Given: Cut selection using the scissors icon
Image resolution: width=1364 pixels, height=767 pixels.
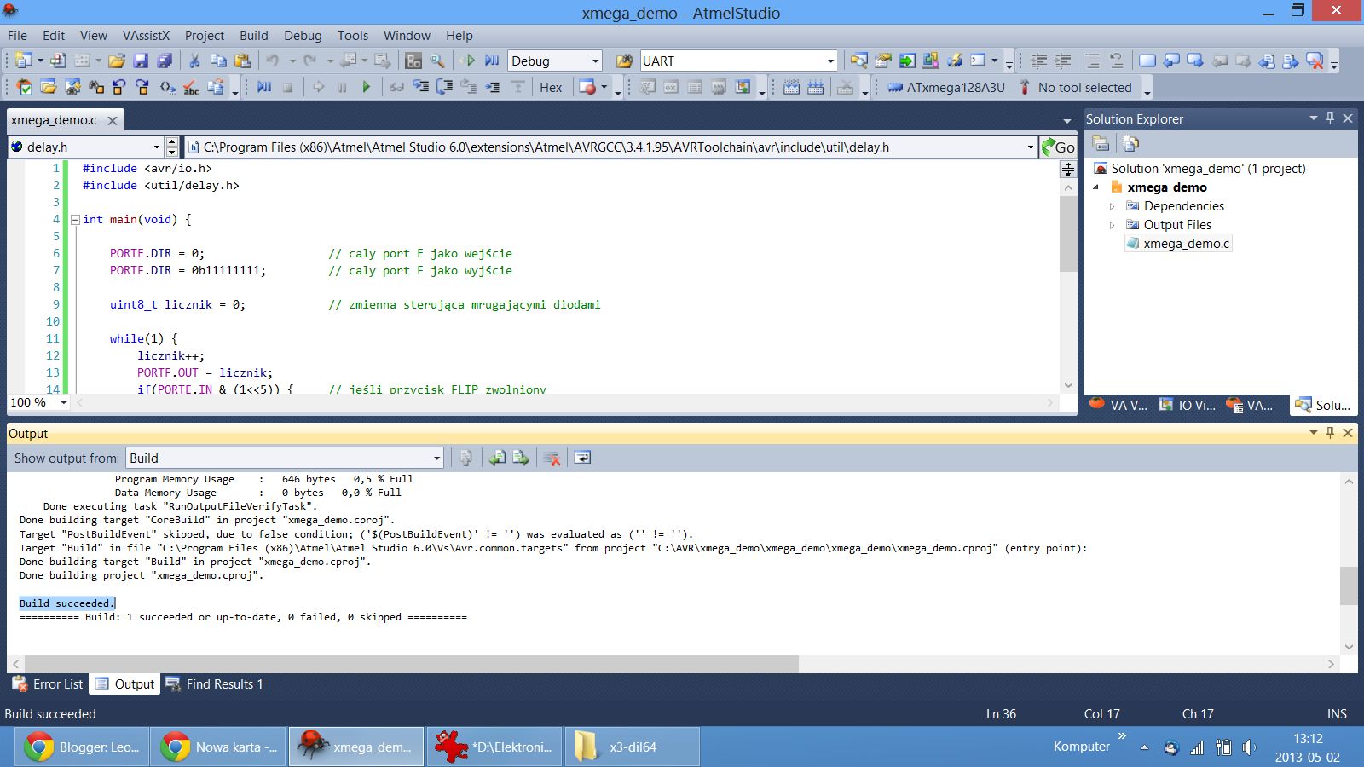Looking at the screenshot, I should (x=194, y=61).
